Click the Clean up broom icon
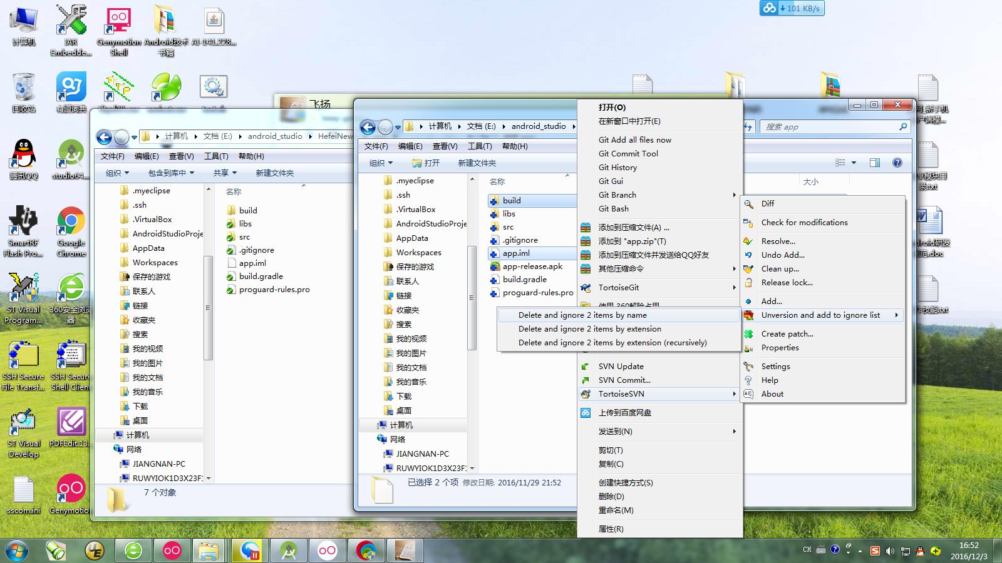Screen dimensions: 1002x563 coord(748,269)
